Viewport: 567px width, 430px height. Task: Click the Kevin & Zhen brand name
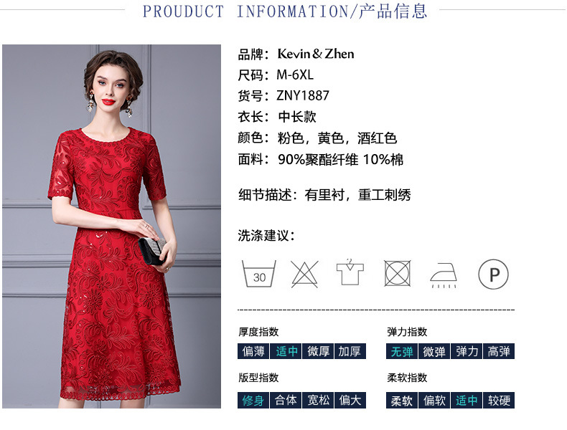click(316, 54)
